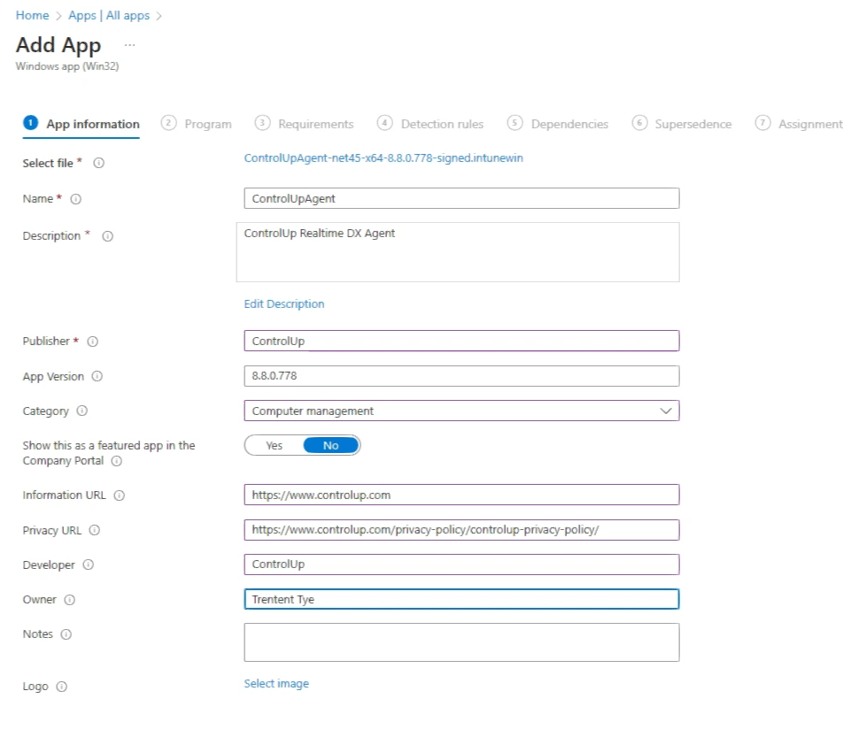Click the info icon next to Name
The image size is (843, 745).
(76, 199)
